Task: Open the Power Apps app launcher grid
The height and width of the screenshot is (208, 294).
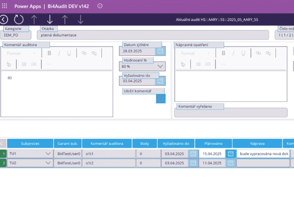Action: click(x=5, y=6)
